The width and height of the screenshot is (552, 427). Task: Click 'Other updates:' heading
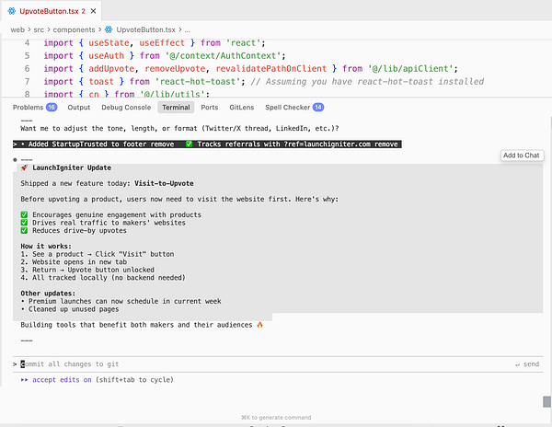pos(48,294)
